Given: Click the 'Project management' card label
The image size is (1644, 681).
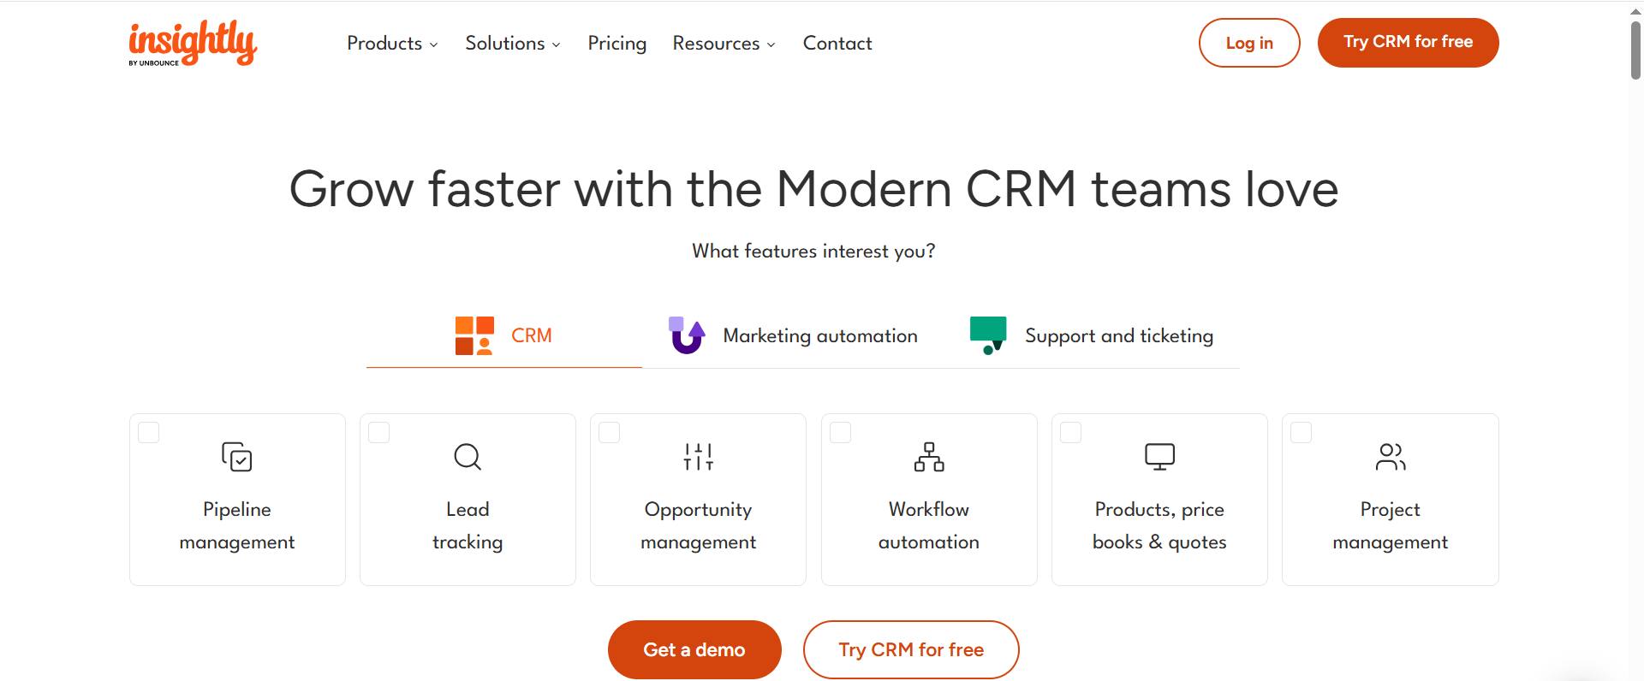Looking at the screenshot, I should (x=1391, y=525).
